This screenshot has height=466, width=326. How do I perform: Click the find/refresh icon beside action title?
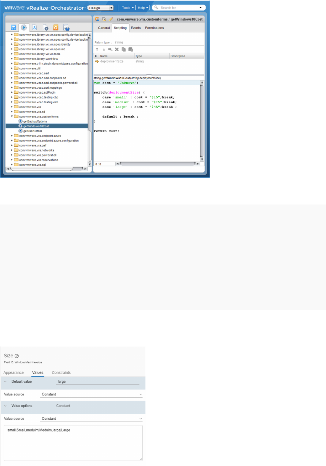[96, 19]
